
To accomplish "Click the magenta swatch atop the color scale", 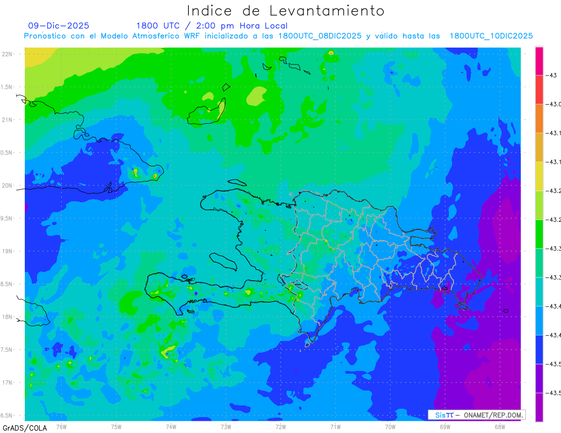I will (539, 61).
